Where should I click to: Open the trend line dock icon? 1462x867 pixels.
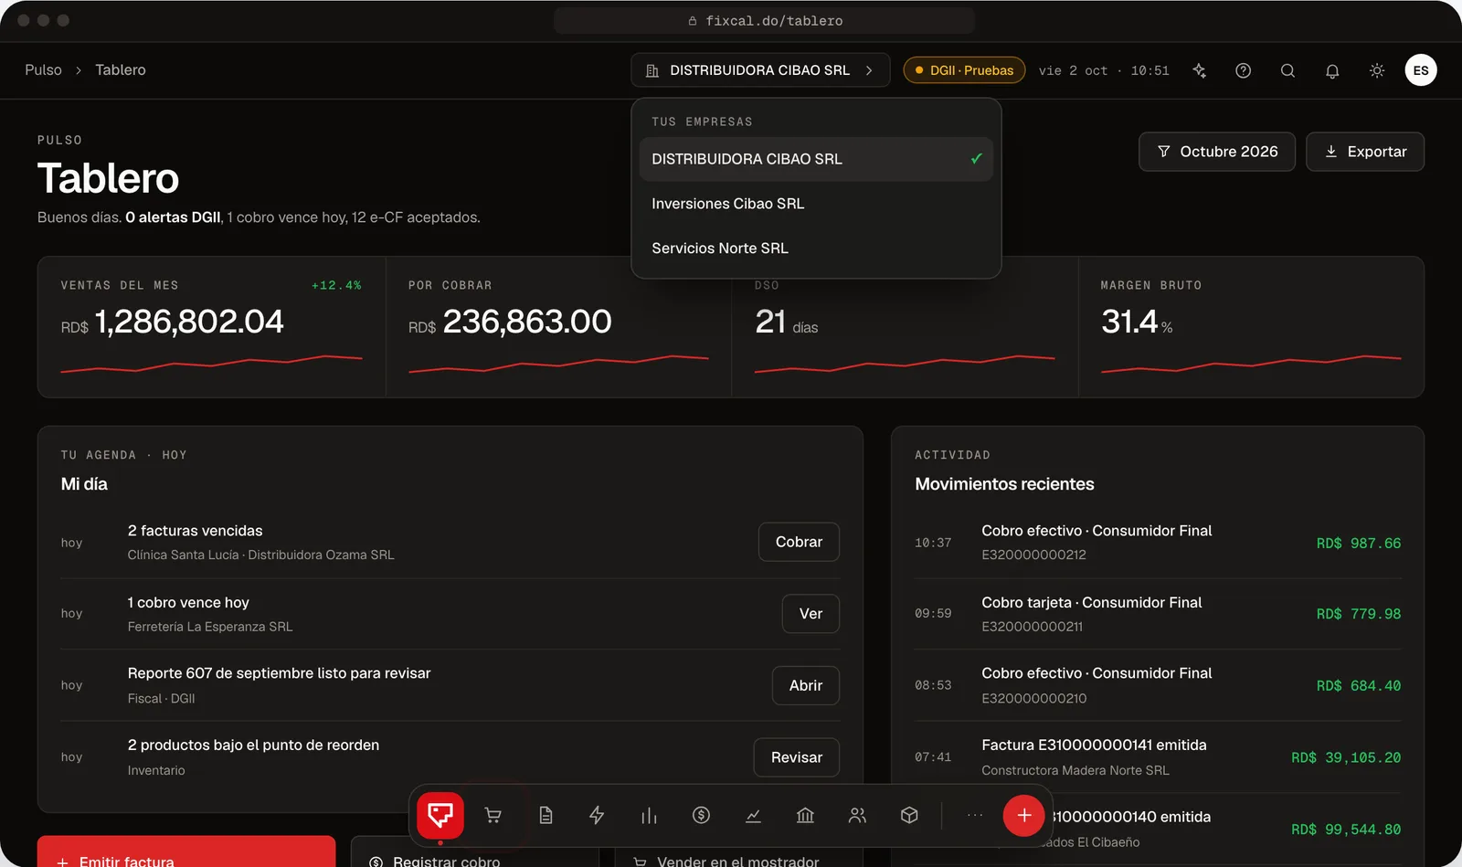point(753,815)
